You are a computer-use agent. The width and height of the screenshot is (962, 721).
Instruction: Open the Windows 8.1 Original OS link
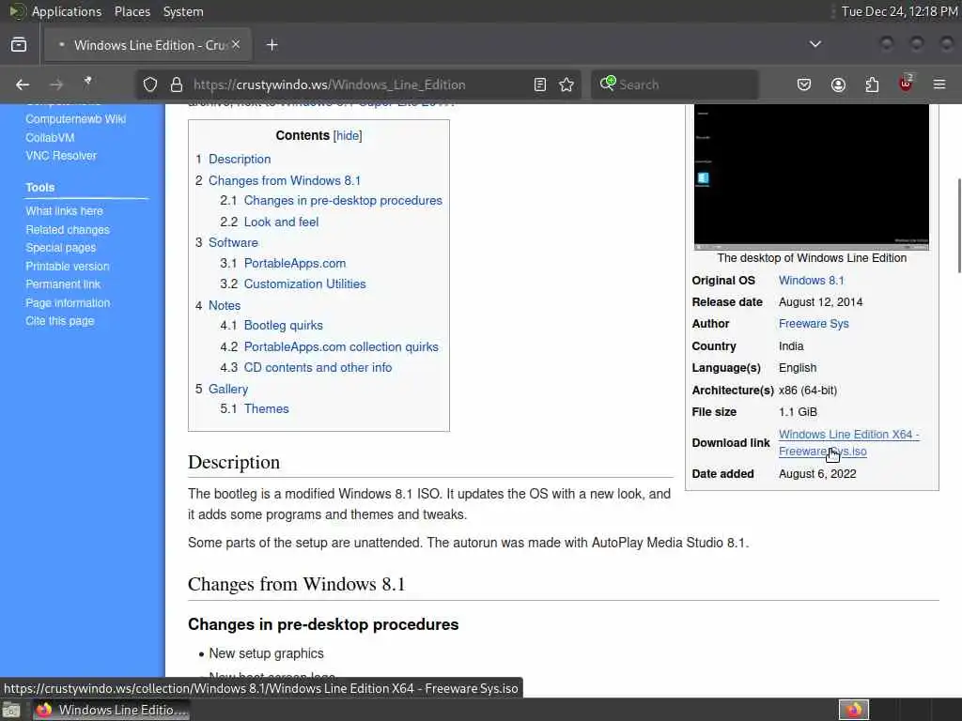pos(811,281)
